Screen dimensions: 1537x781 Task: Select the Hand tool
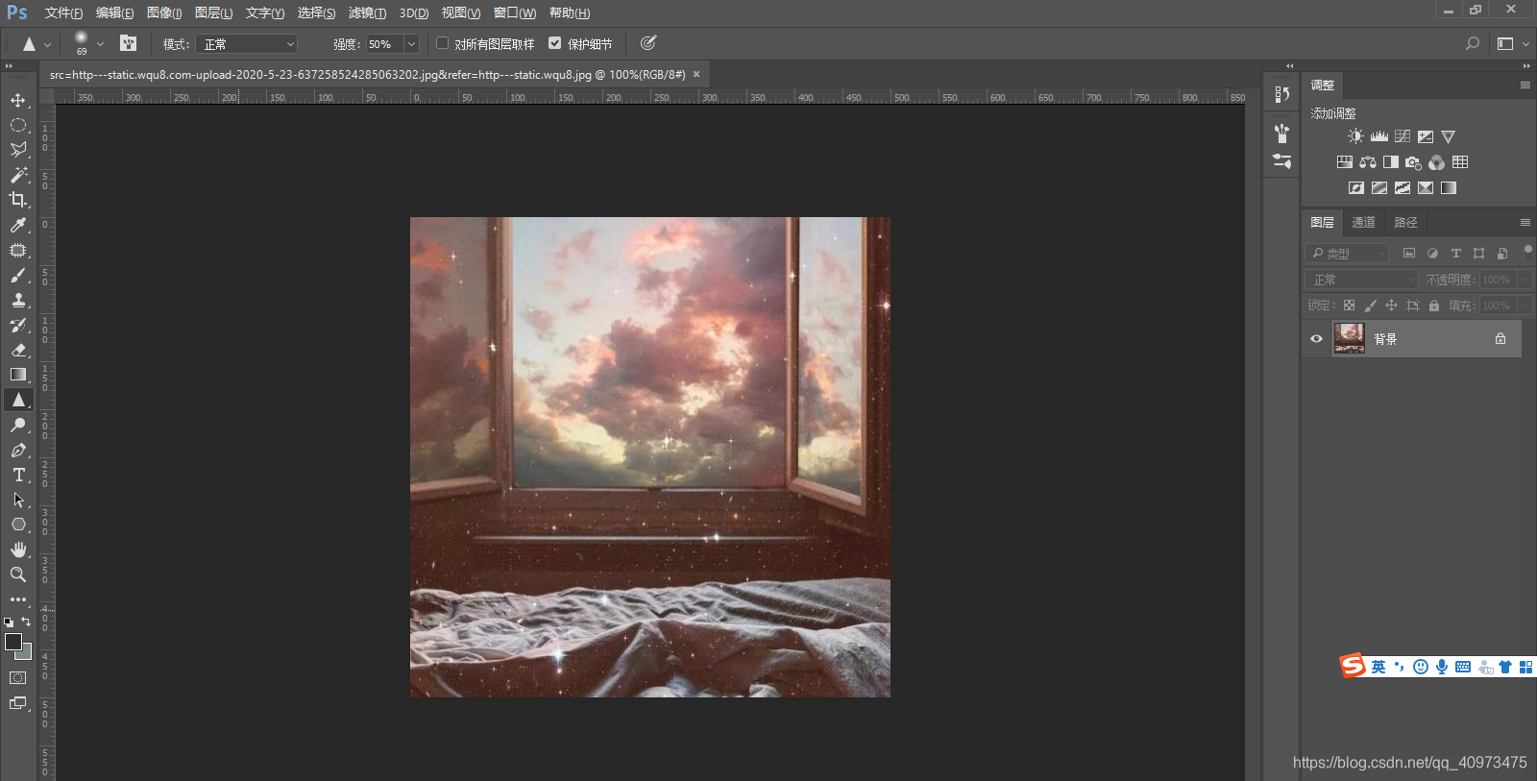18,549
